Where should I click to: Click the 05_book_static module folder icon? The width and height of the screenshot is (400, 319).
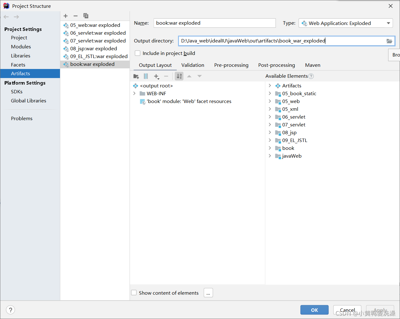pos(278,94)
